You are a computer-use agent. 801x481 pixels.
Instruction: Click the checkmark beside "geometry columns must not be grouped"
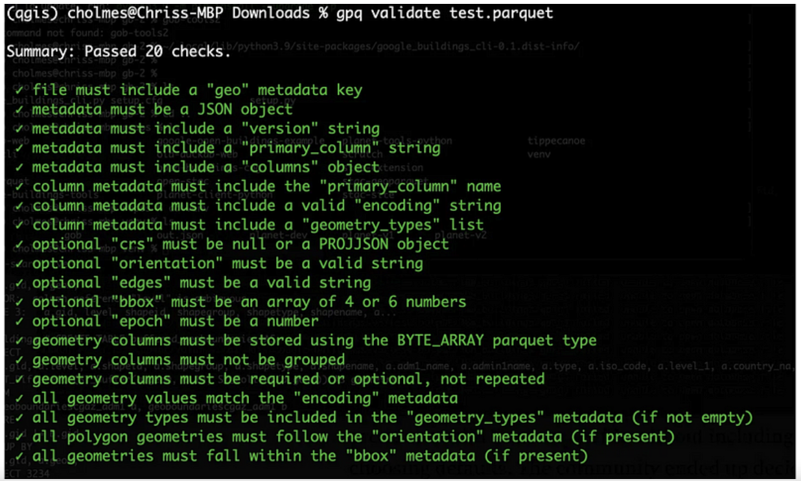20,359
